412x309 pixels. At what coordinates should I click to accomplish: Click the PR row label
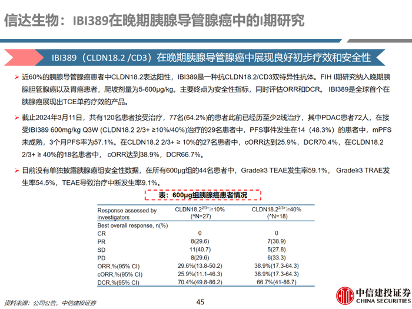tap(101, 242)
